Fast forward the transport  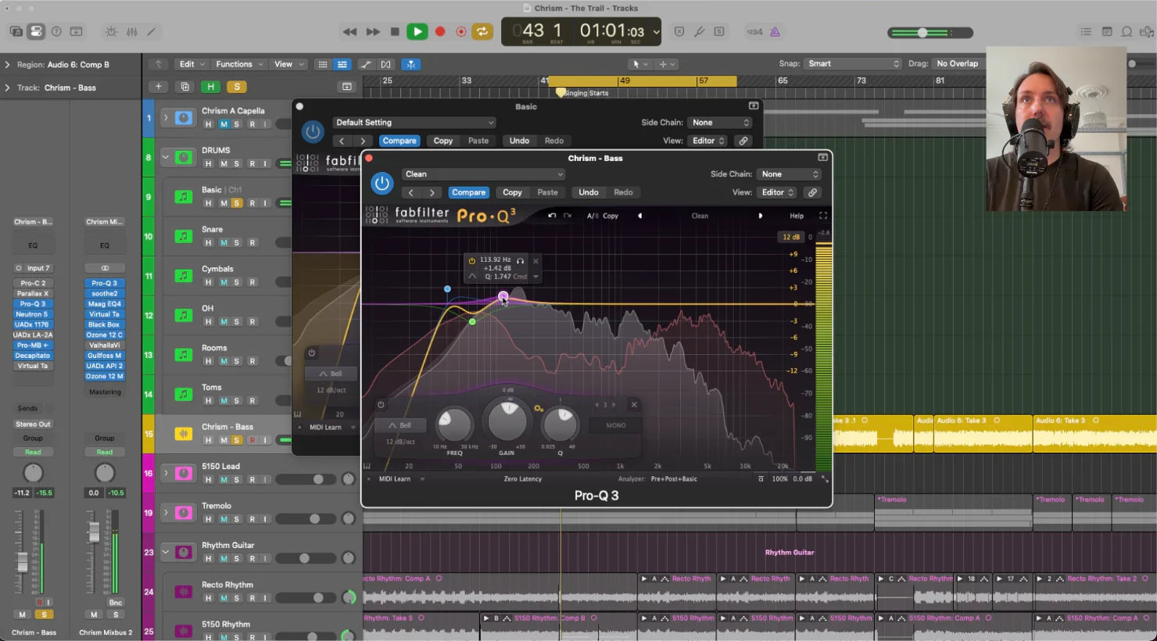pos(373,32)
